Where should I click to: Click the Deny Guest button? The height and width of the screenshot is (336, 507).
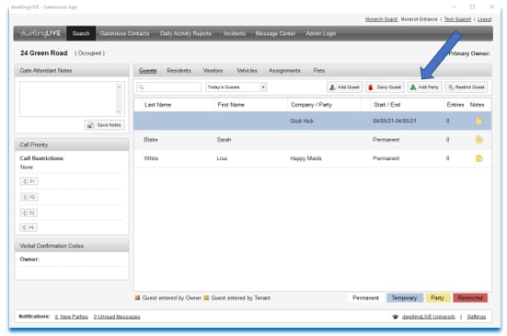pyautogui.click(x=385, y=87)
